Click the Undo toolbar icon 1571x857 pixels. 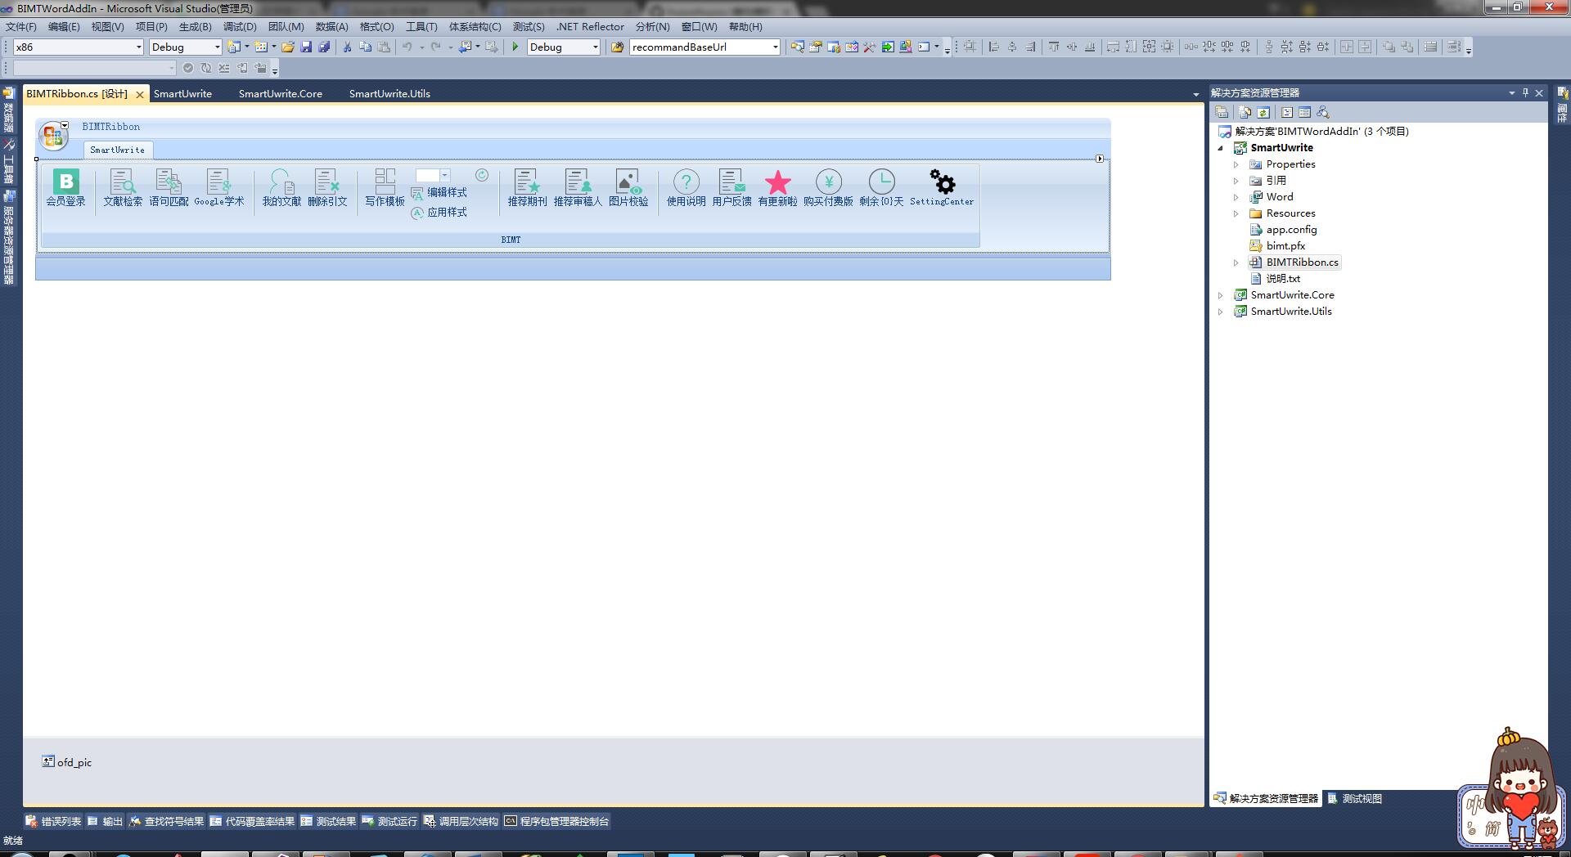tap(407, 47)
